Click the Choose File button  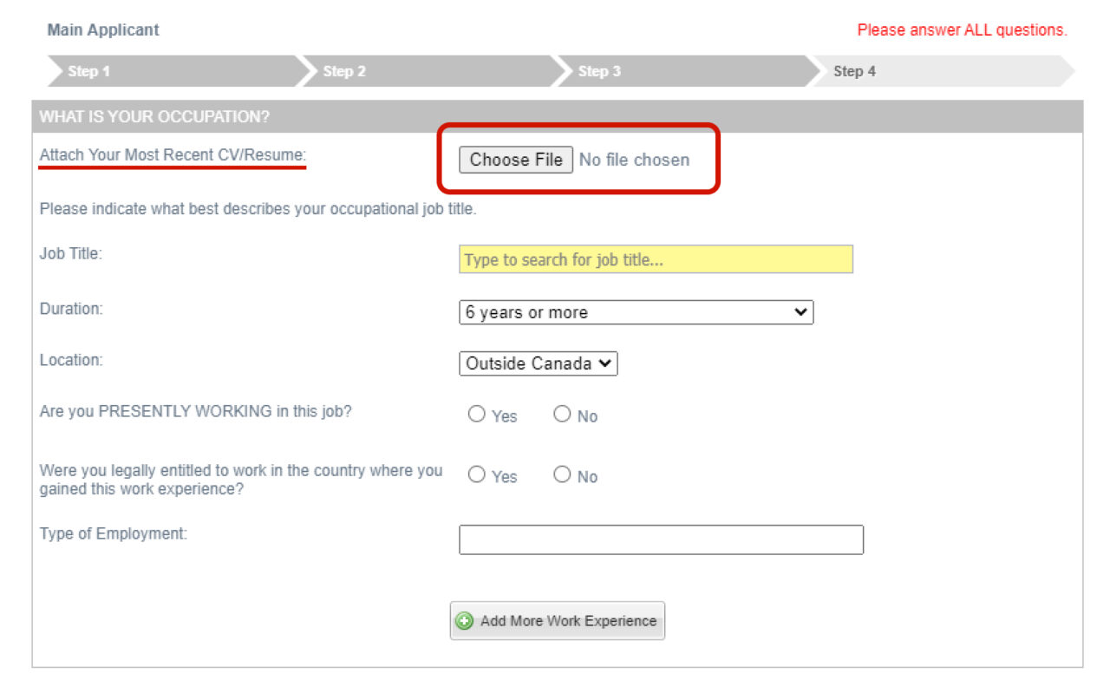(x=516, y=160)
